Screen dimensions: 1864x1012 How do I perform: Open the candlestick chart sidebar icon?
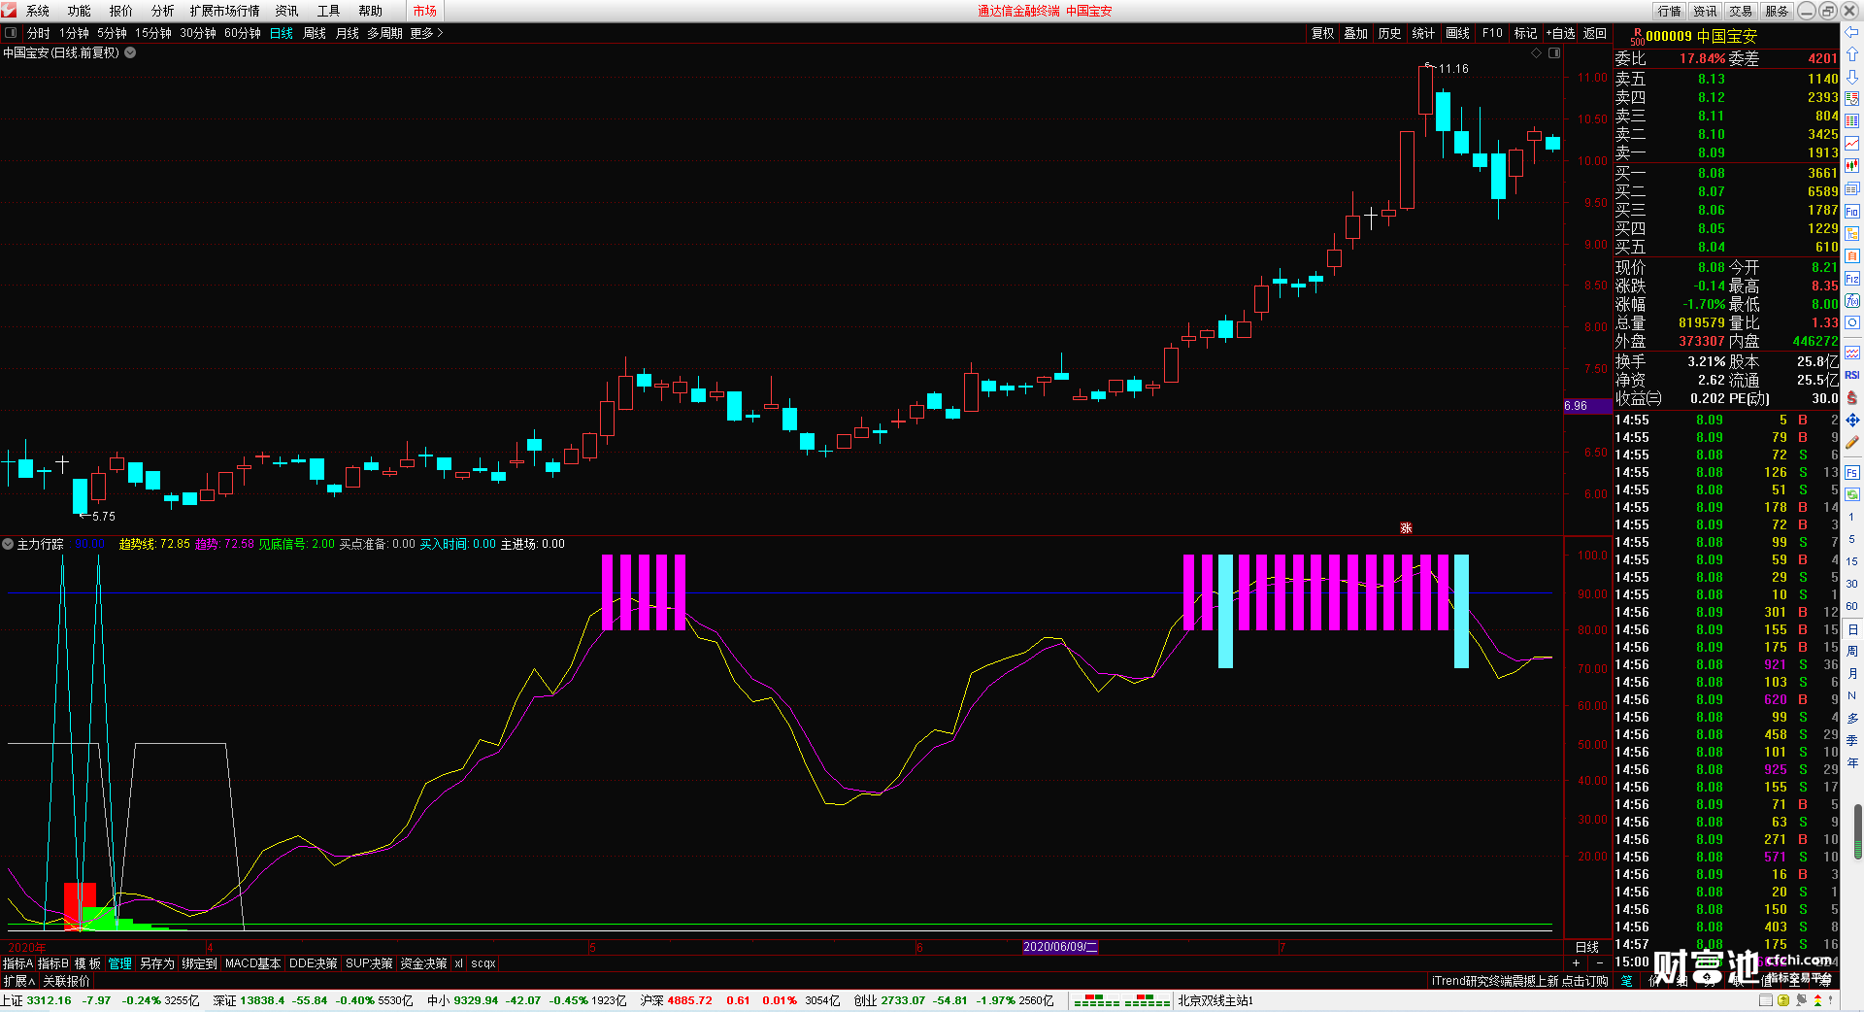[x=1852, y=165]
